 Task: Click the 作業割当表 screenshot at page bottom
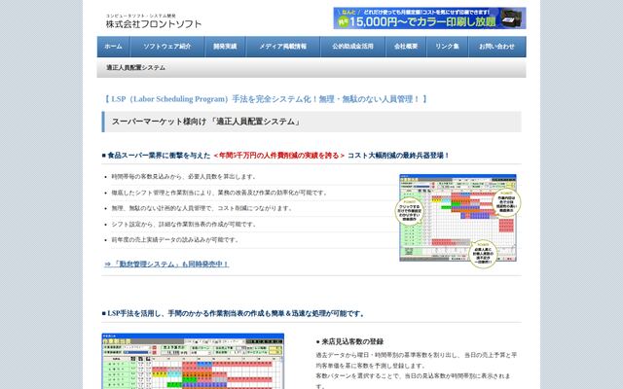point(193,361)
